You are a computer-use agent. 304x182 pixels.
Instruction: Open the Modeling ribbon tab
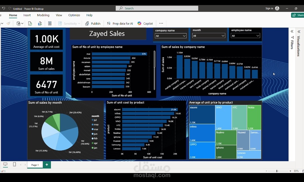tap(43, 15)
